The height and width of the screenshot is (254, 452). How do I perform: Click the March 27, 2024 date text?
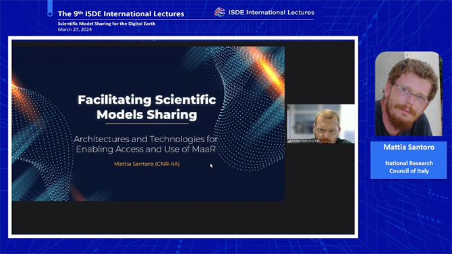[75, 30]
